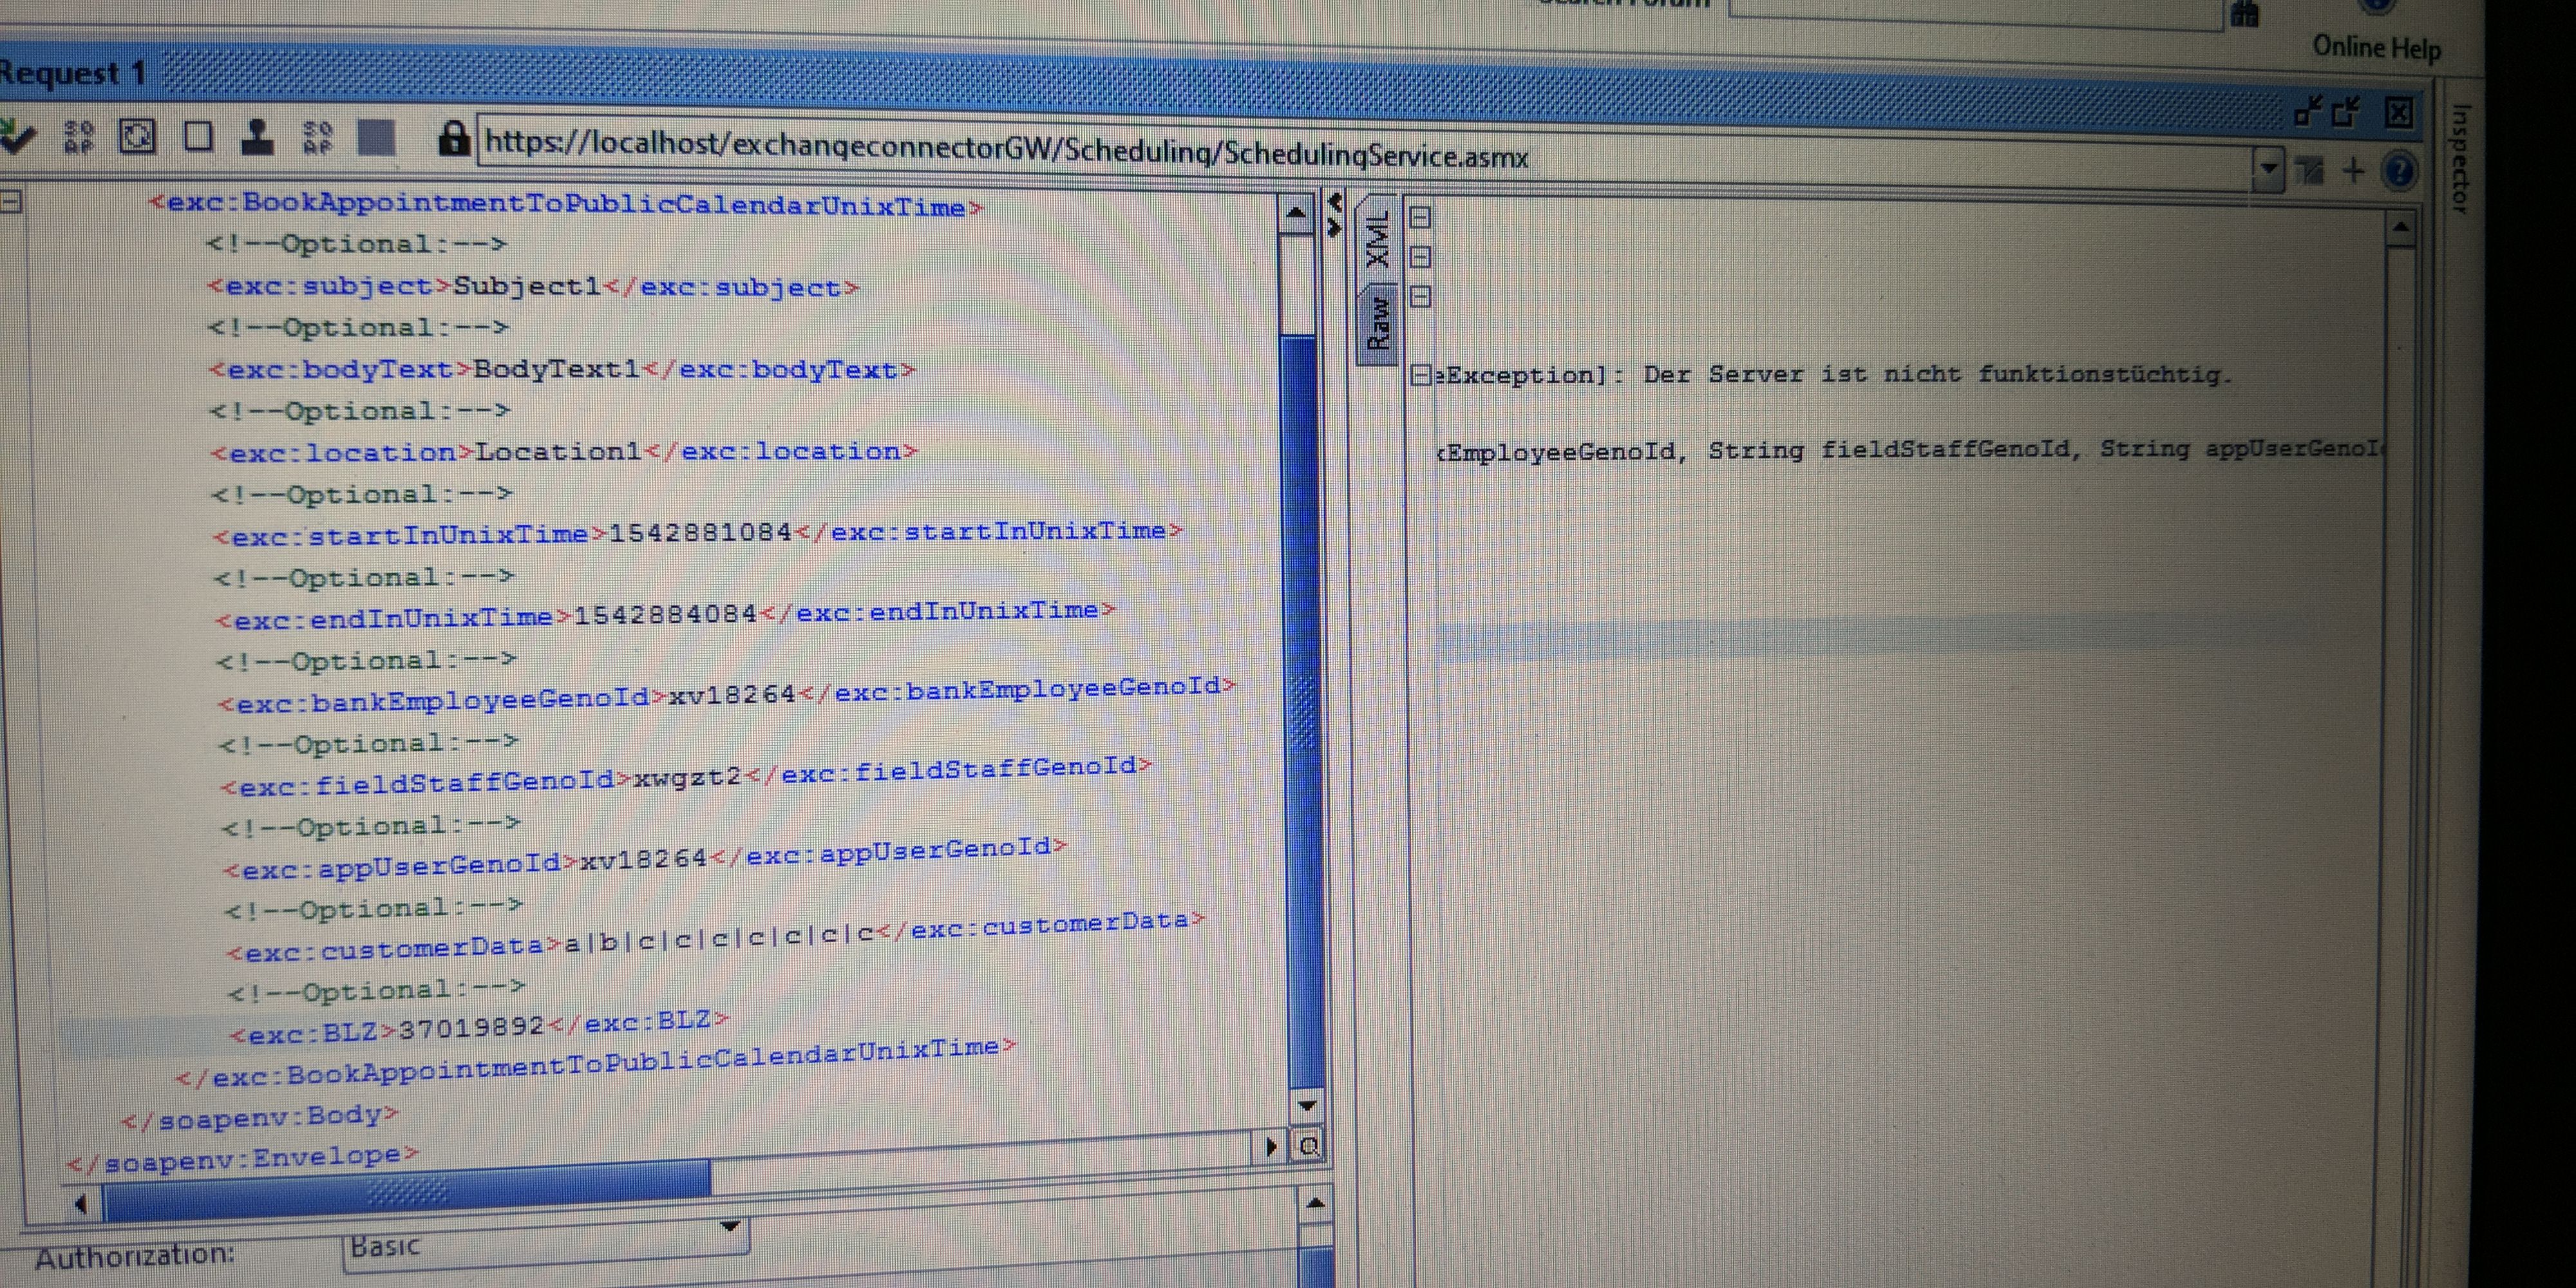Collapse the exception fold marker in response
This screenshot has height=1288, width=2576.
coord(1420,375)
